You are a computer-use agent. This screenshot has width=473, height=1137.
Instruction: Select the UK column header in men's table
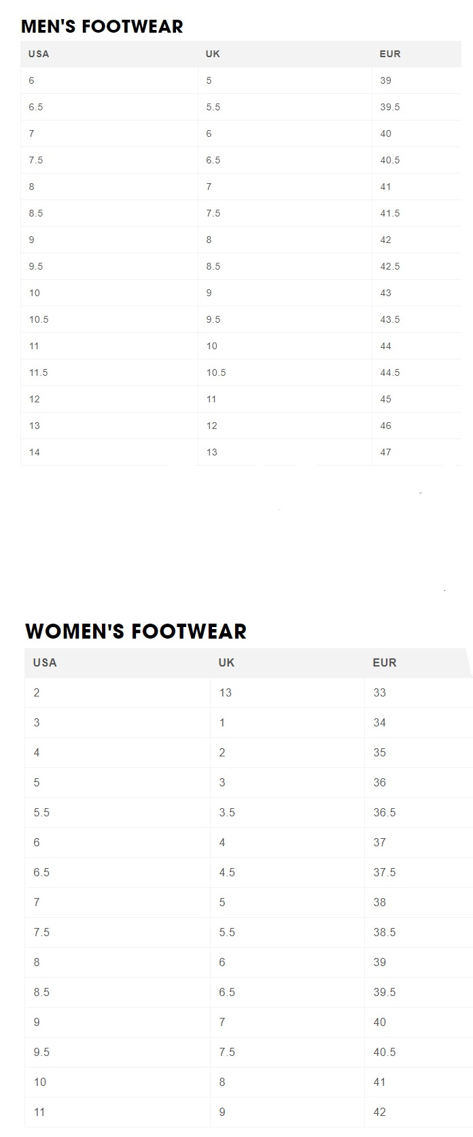click(x=213, y=54)
